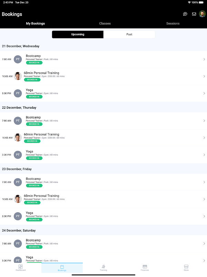This screenshot has width=207, height=277.
Task: Go to Dashboard in bottom navigation
Action: [21, 268]
